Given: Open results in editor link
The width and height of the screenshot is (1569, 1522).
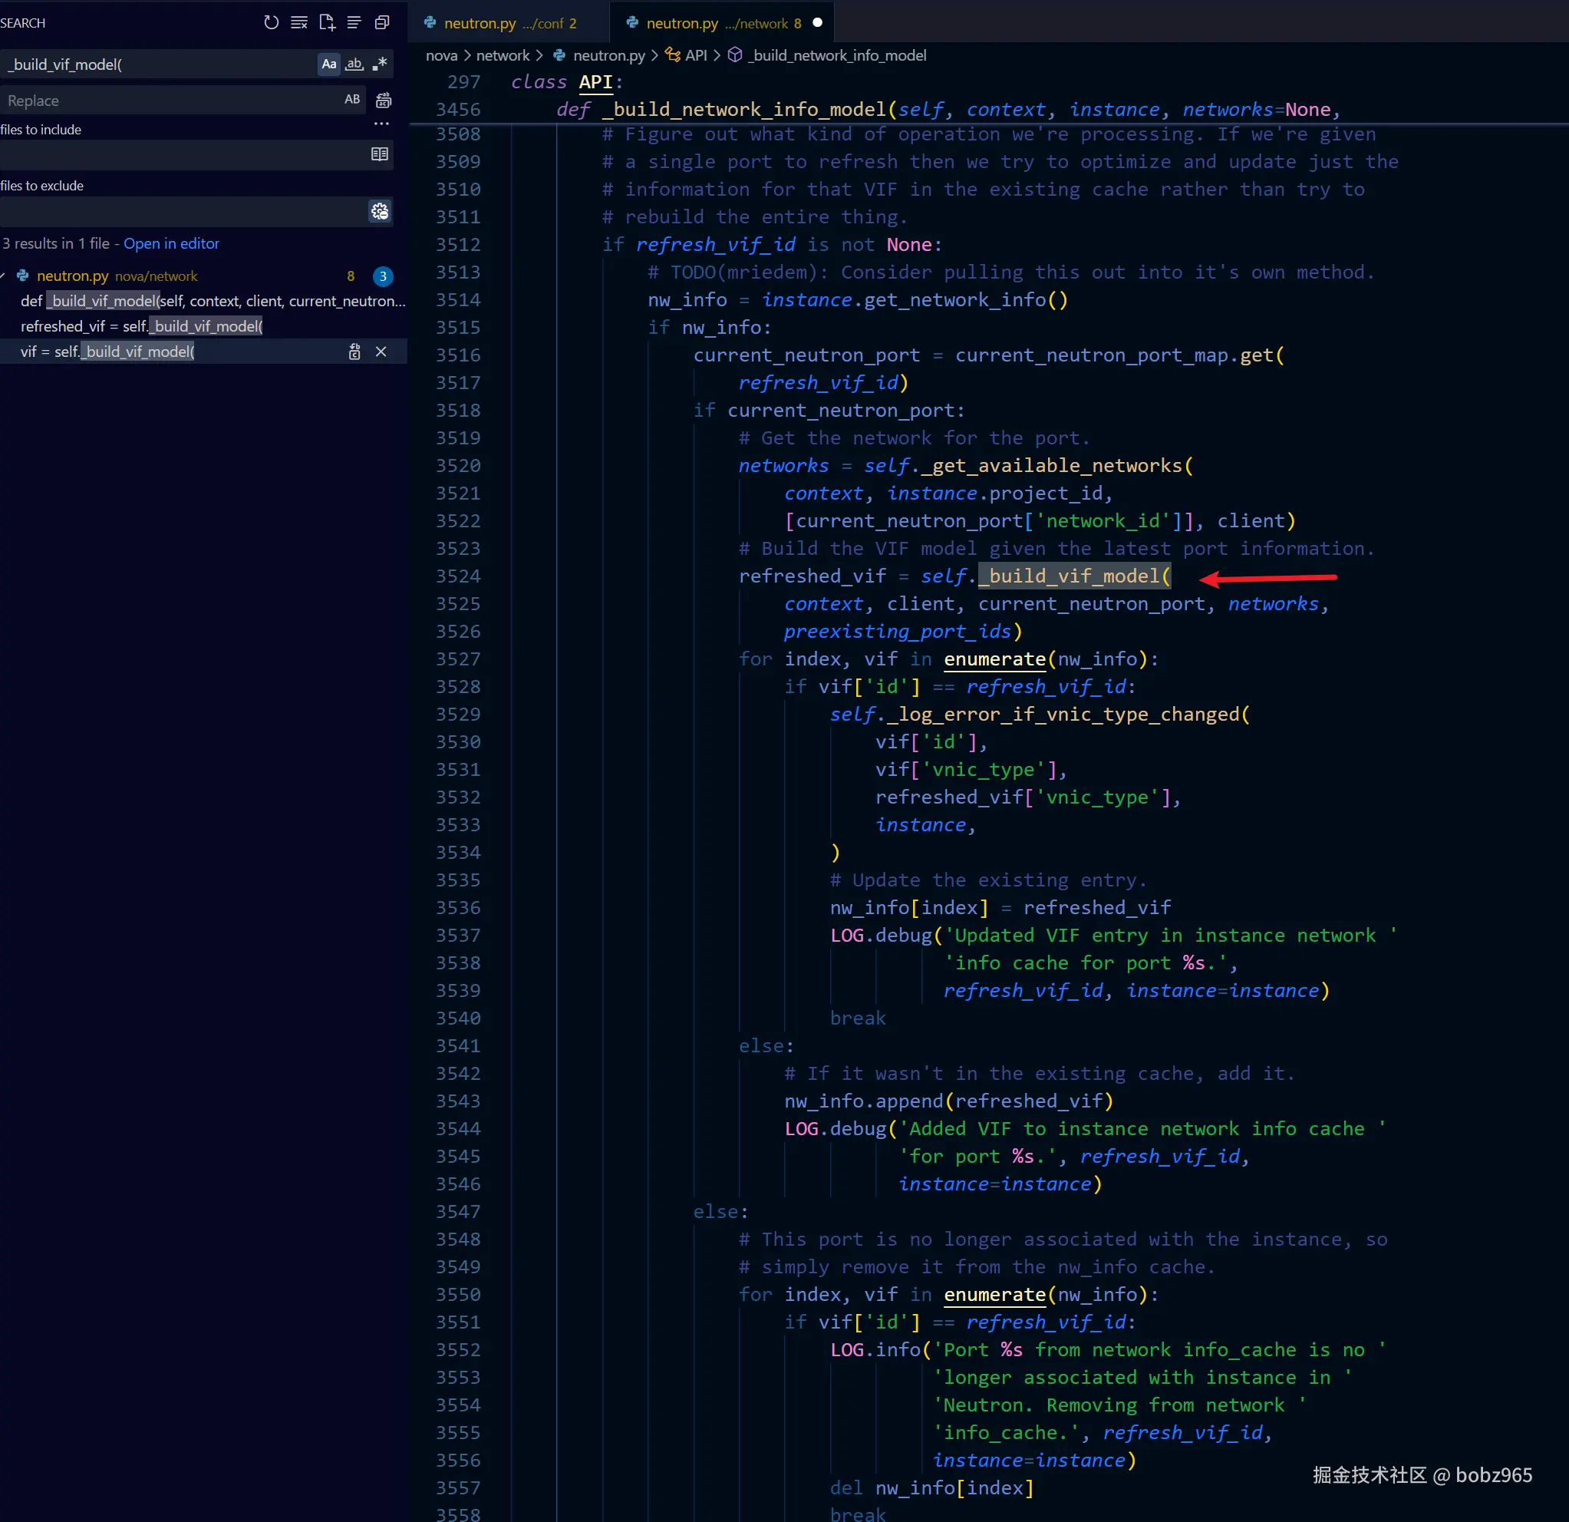Looking at the screenshot, I should click(171, 243).
